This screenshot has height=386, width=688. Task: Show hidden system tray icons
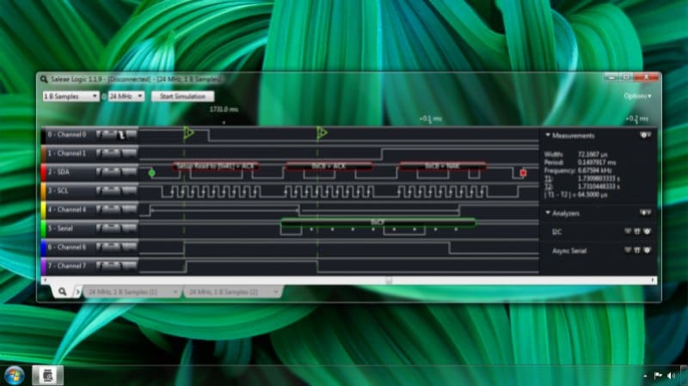tap(645, 377)
